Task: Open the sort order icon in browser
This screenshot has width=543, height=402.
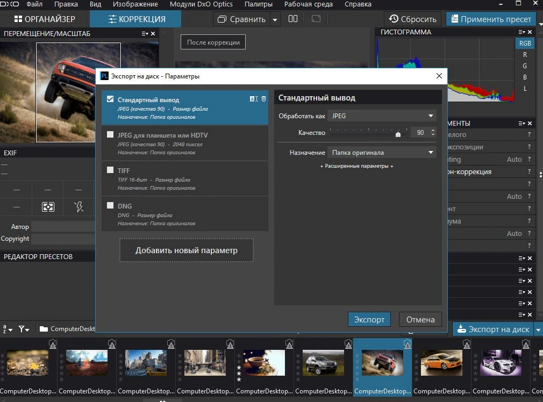Action: click(x=8, y=329)
